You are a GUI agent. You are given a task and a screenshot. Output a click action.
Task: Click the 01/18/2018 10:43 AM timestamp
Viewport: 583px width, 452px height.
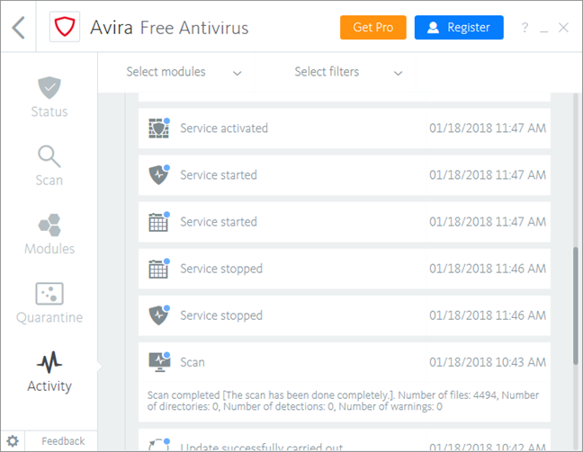488,362
